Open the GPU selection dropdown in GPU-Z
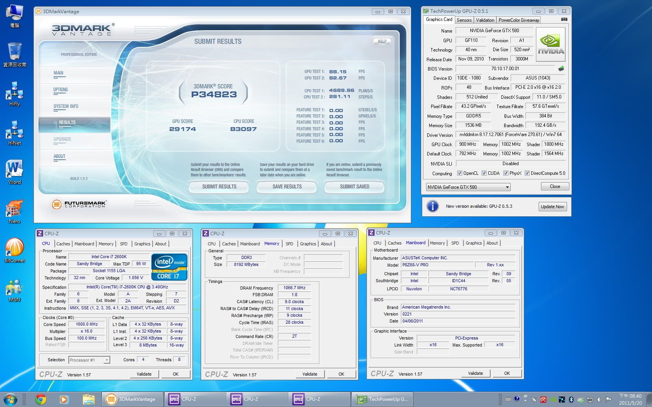The height and width of the screenshot is (407, 652). point(468,187)
